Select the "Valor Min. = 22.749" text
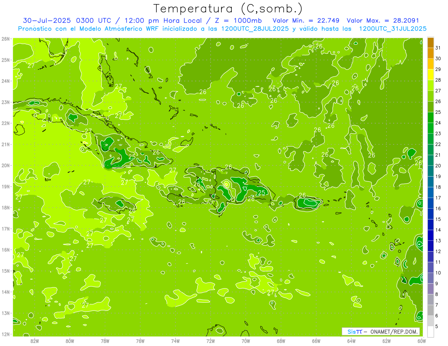Screen dimensions: 448x346 306,21
